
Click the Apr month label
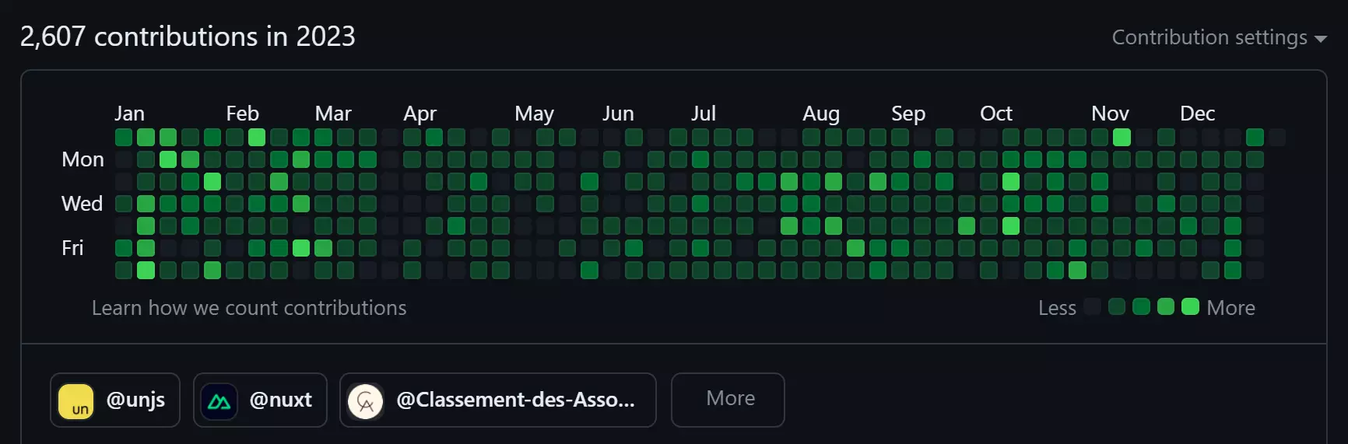(420, 114)
